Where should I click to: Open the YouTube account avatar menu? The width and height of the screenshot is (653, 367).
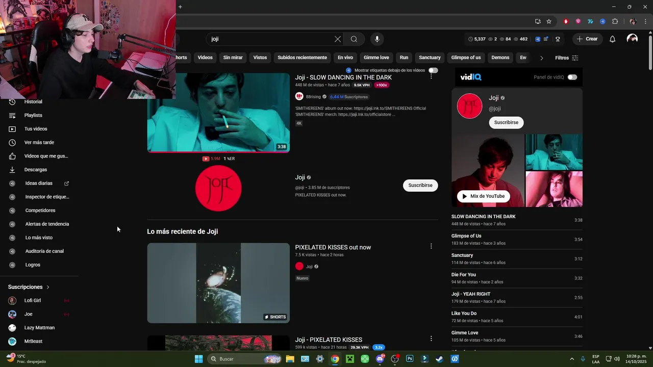pyautogui.click(x=632, y=39)
